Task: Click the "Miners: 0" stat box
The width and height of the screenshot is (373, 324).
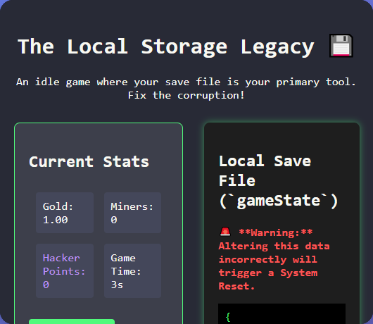Action: (132, 213)
